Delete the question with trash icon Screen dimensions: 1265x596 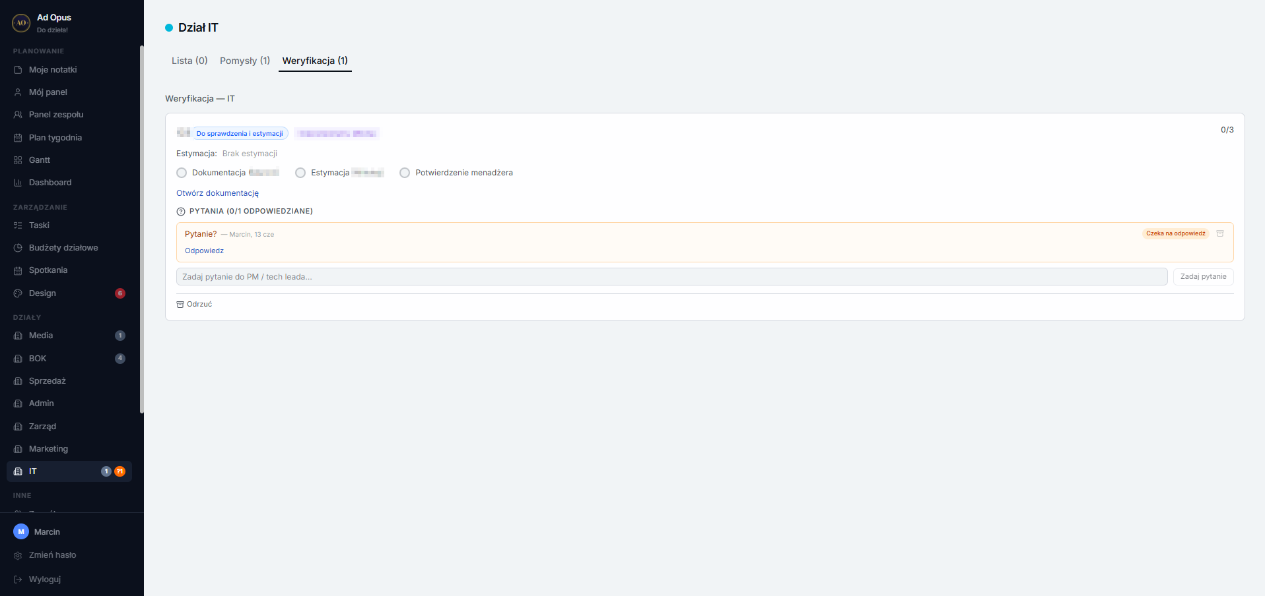[x=1220, y=233]
